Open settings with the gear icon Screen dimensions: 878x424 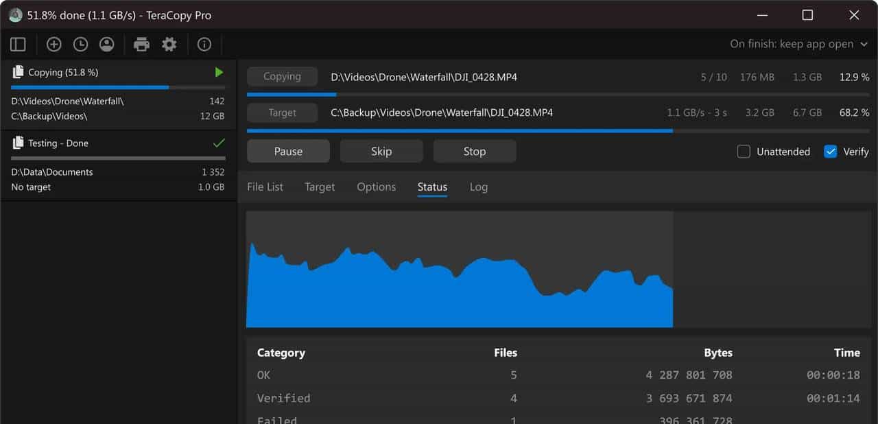[169, 45]
